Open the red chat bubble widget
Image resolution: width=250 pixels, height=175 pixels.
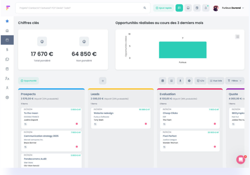(240, 160)
